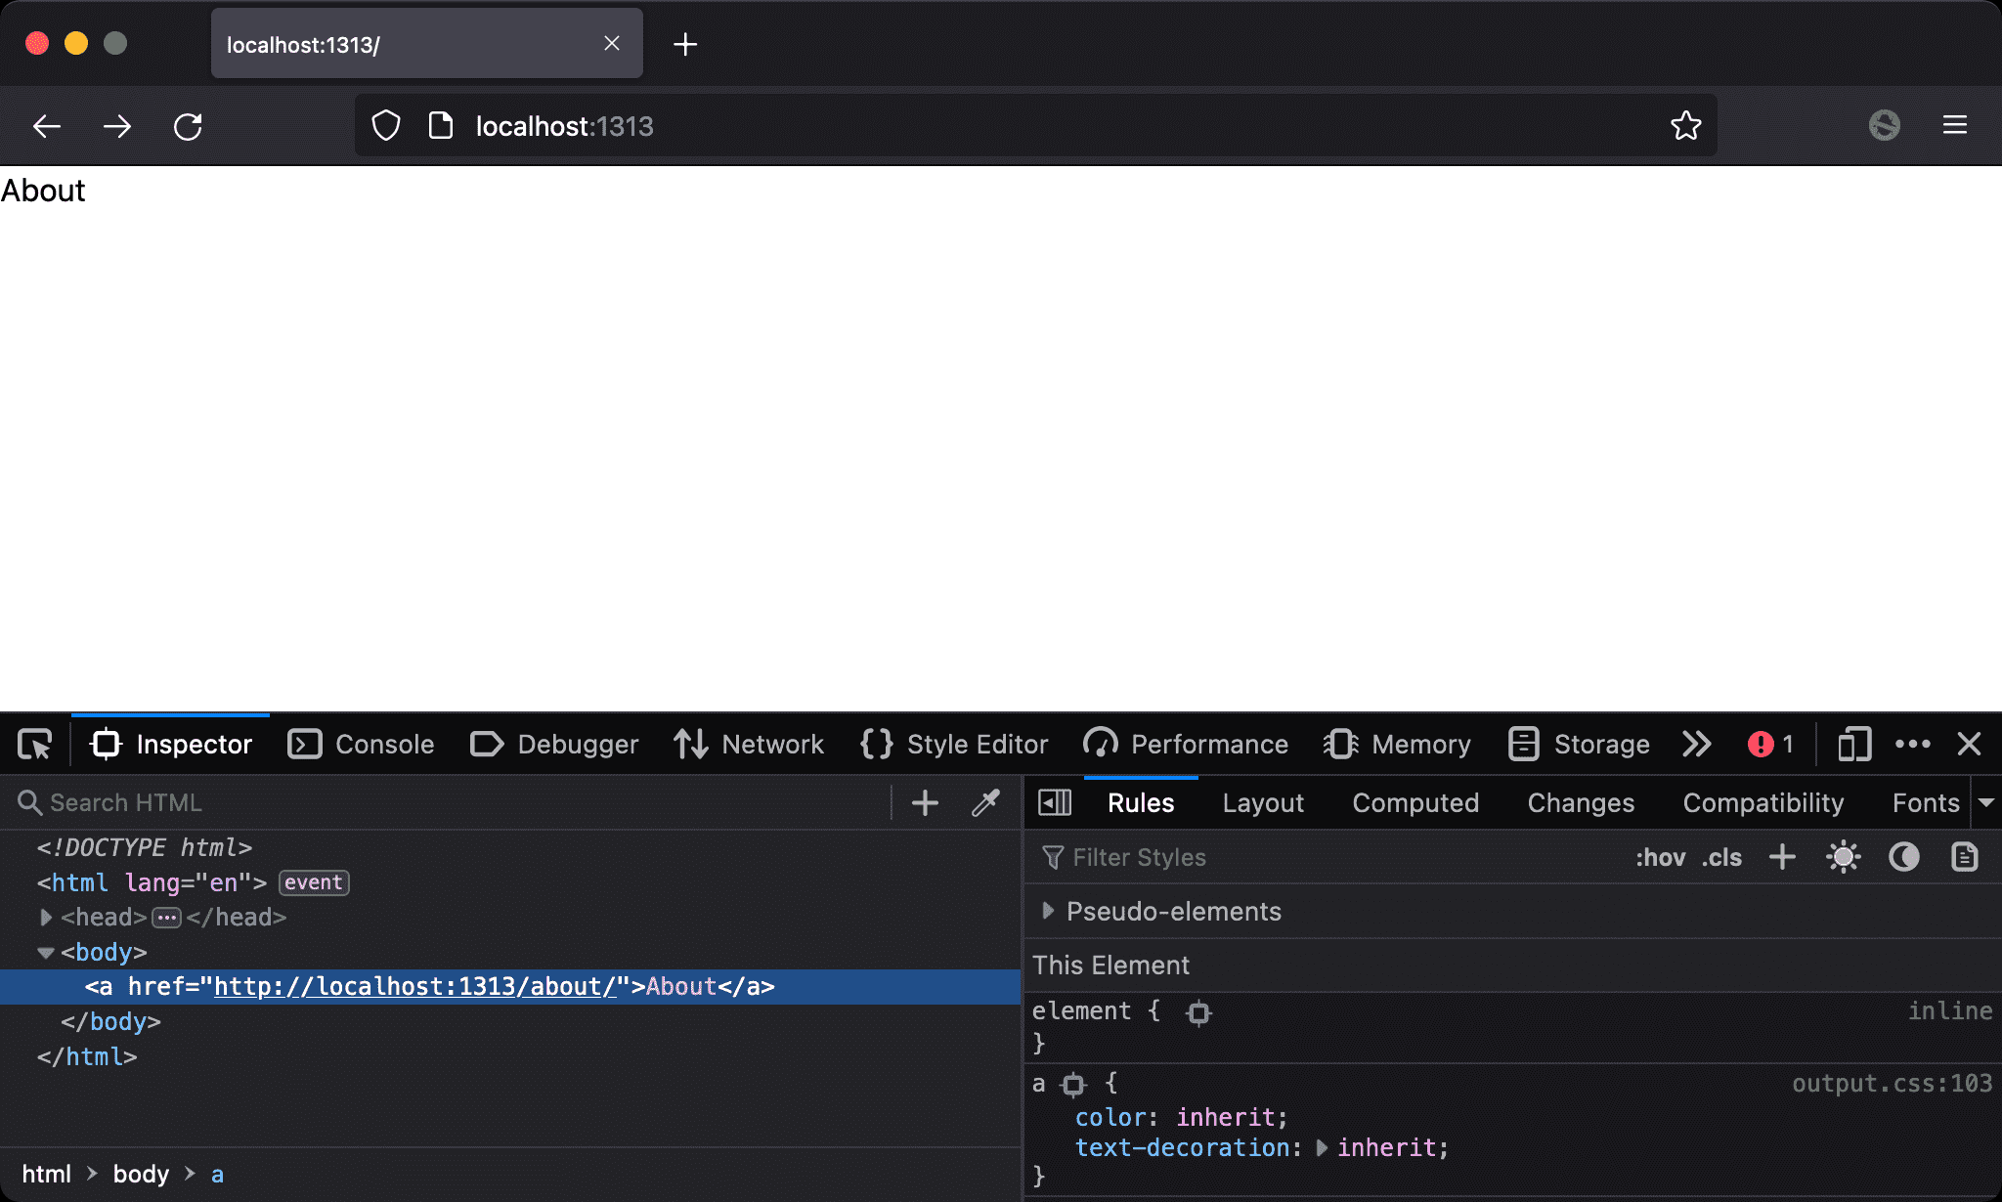The height and width of the screenshot is (1202, 2002).
Task: Create a new node with plus icon
Action: 925,802
